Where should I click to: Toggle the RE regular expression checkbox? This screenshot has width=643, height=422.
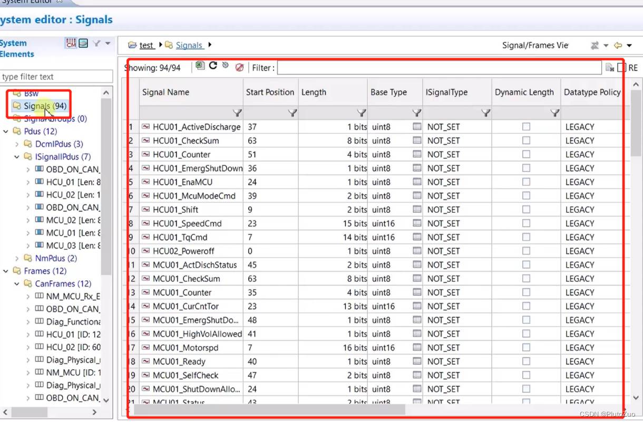622,67
